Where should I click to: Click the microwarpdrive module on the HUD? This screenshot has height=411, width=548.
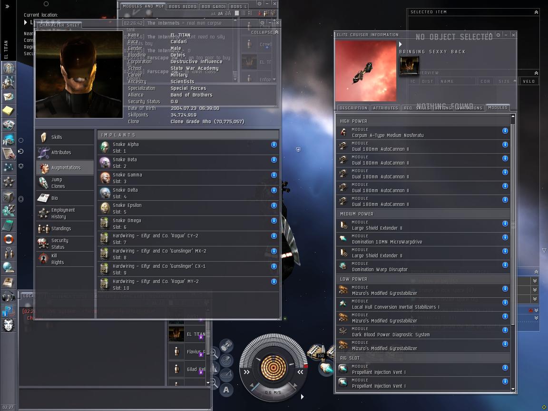point(326,369)
